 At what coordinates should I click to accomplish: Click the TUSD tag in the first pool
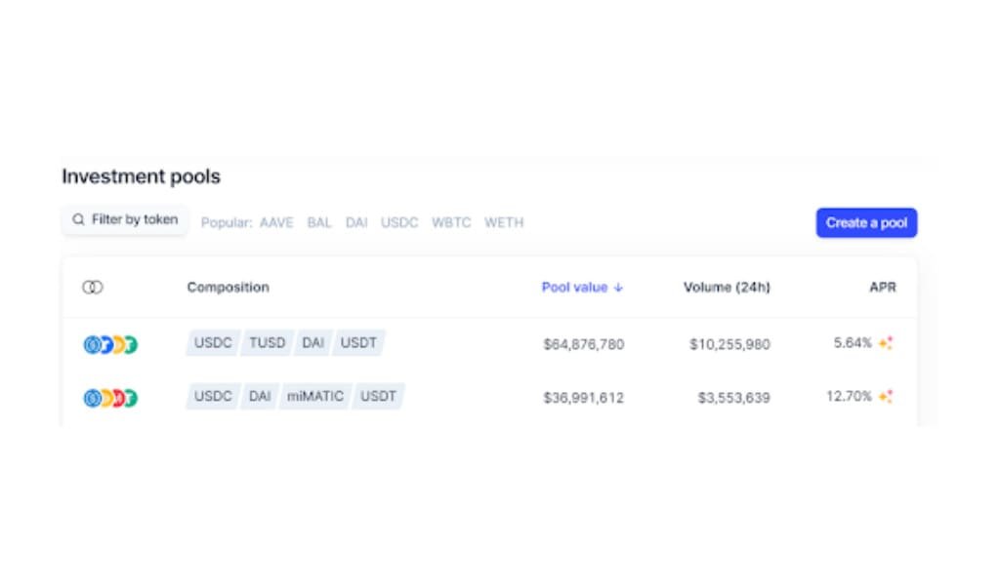tap(267, 343)
